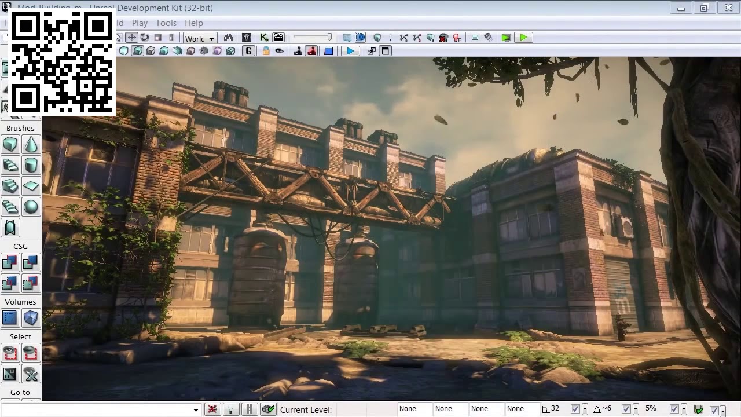Activate the Translate move widget
This screenshot has height=417, width=741.
132,38
